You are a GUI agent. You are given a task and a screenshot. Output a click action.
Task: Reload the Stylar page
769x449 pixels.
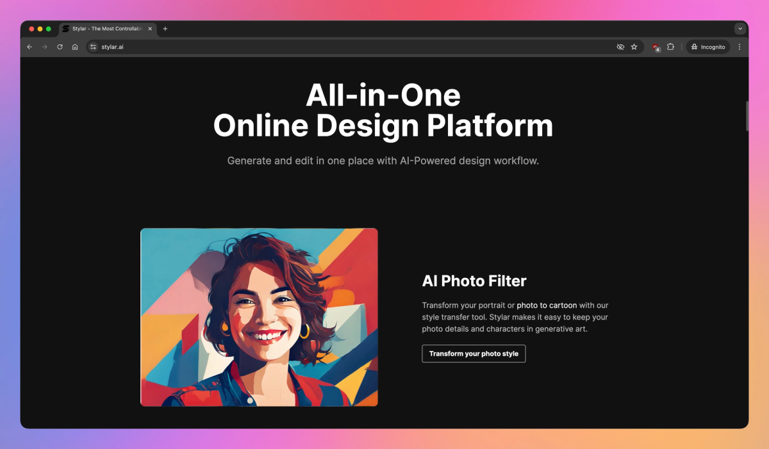pyautogui.click(x=60, y=46)
